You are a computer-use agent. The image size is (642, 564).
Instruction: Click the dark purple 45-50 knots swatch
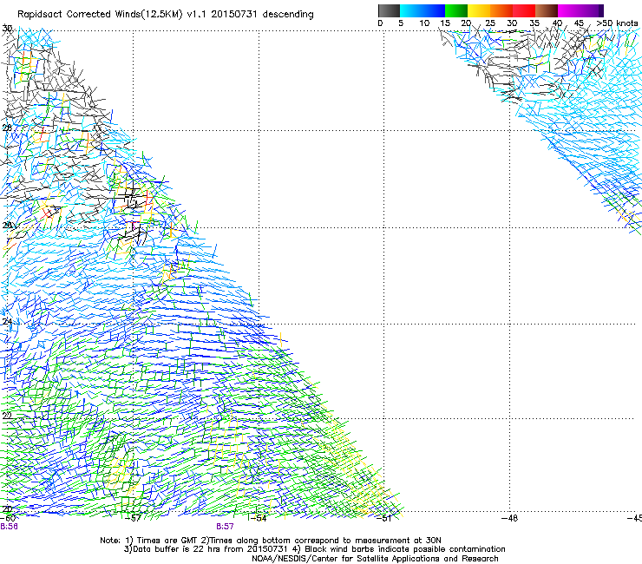click(592, 10)
